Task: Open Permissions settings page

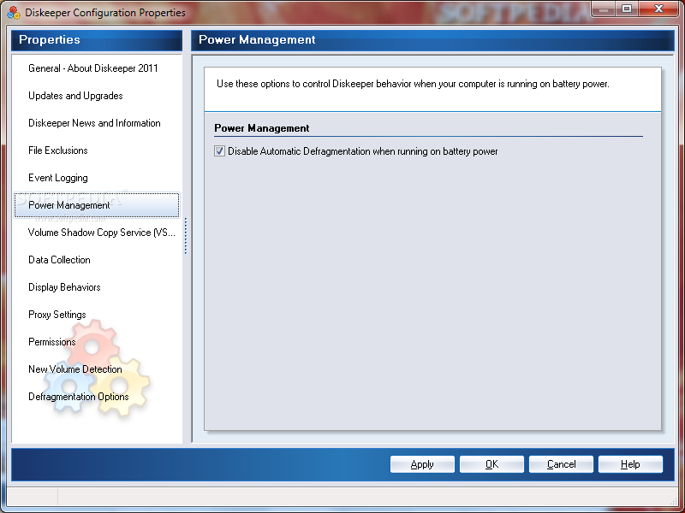Action: pyautogui.click(x=52, y=342)
